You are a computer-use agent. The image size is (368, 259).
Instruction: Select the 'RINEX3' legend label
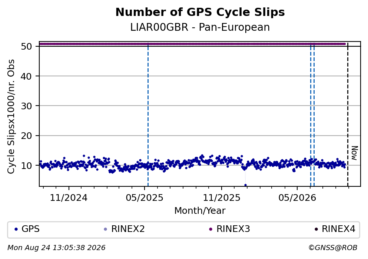[x=233, y=229]
